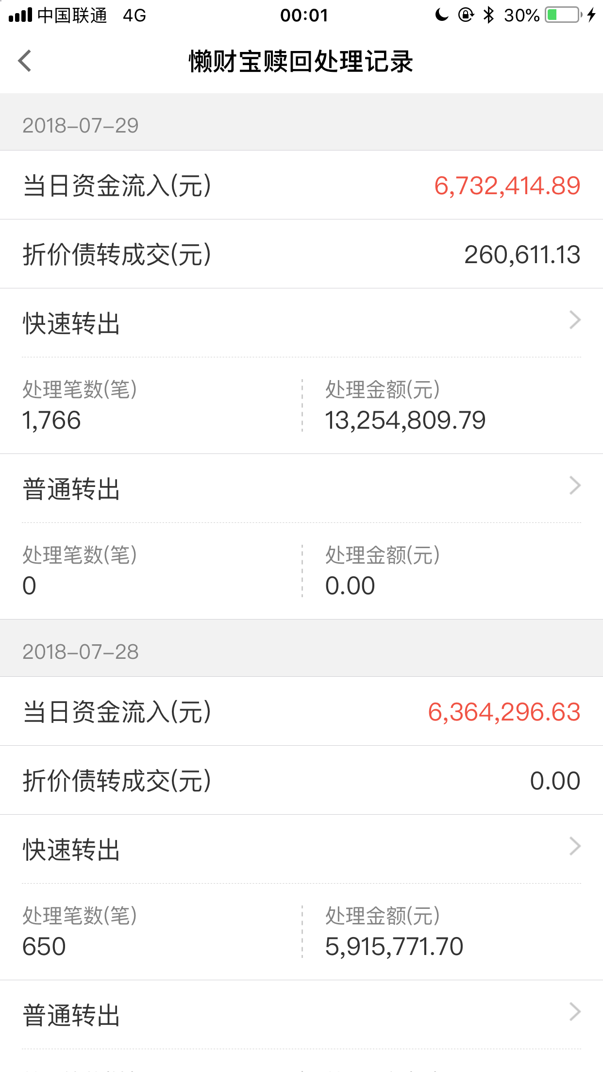Expand 普通转出 chevron under 2018-07-29
This screenshot has height=1072, width=603.
coord(575,486)
